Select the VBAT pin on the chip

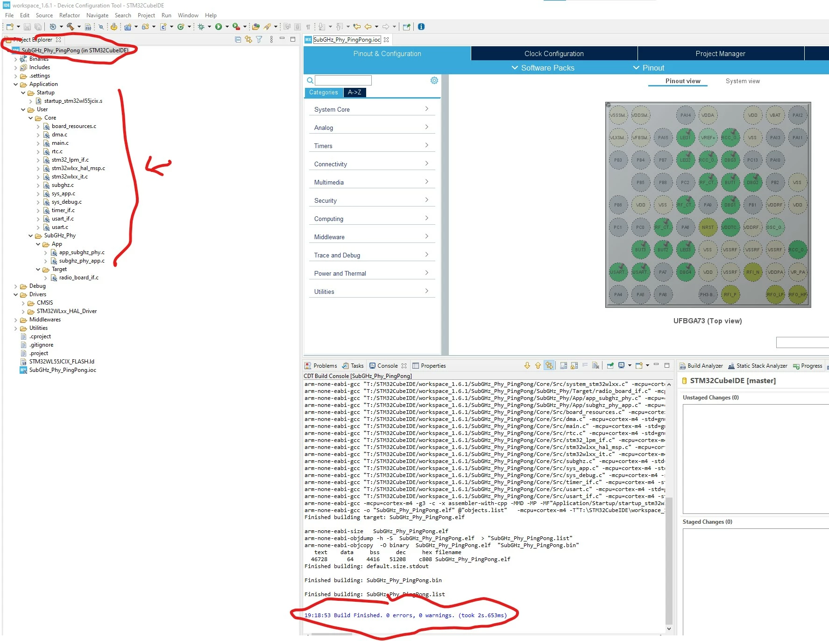pyautogui.click(x=775, y=115)
